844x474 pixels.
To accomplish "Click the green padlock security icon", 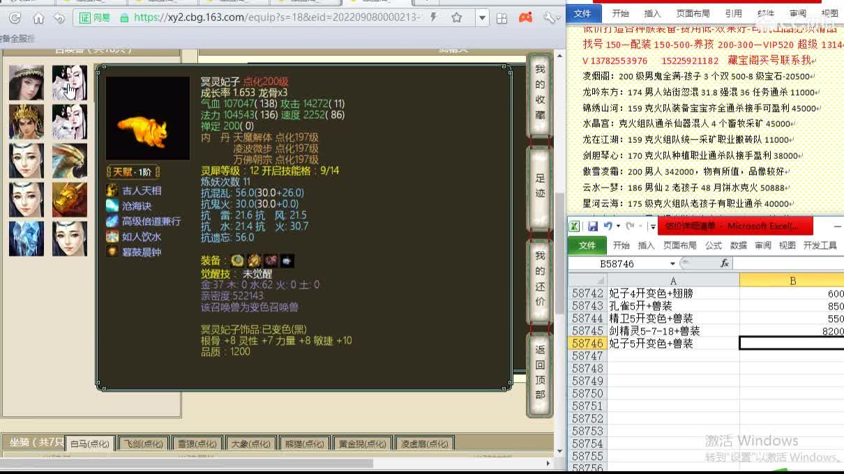I will pyautogui.click(x=124, y=18).
